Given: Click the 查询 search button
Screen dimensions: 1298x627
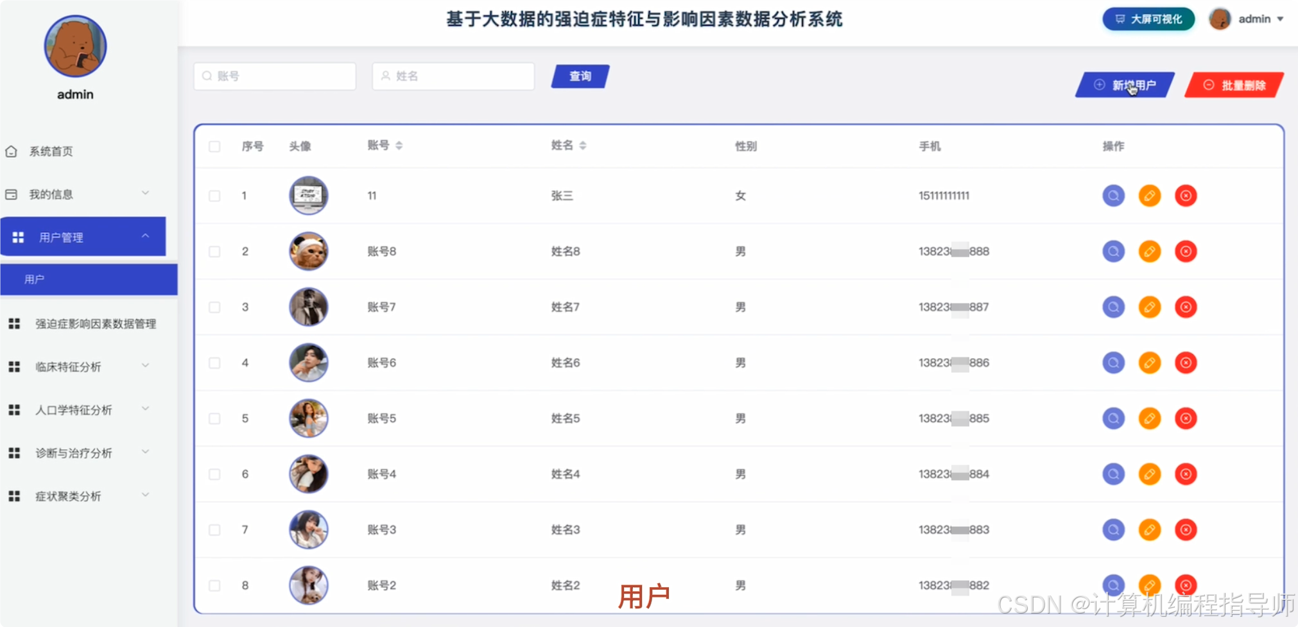Looking at the screenshot, I should (x=578, y=76).
